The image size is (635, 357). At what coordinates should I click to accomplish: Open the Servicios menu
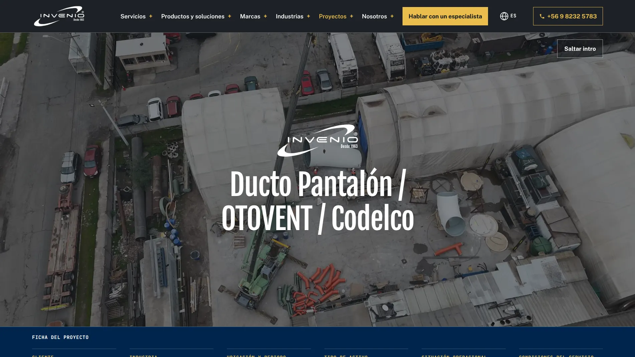click(133, 16)
